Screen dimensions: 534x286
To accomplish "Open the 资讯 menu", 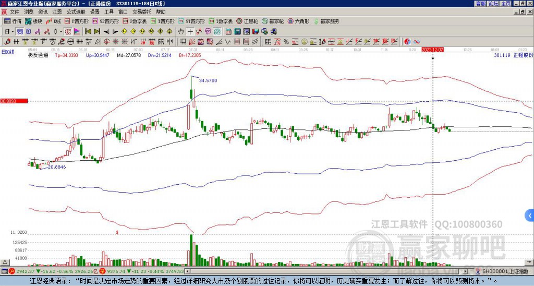I will point(43,12).
